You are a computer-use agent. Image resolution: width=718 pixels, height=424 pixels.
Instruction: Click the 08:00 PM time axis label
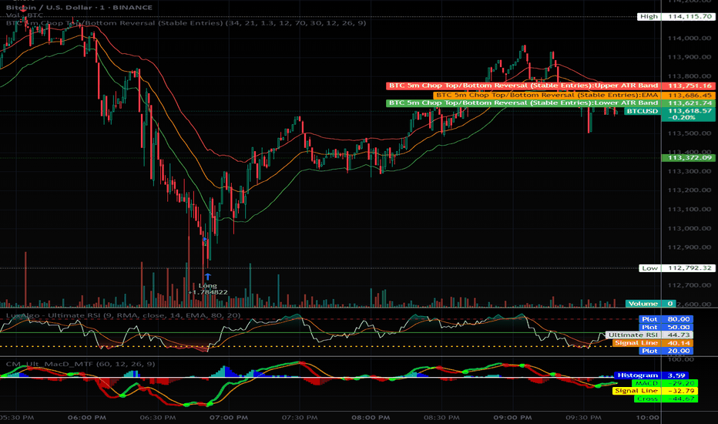[371, 418]
